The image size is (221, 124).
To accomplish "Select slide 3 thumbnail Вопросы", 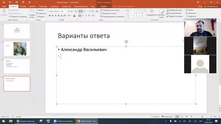I will pyautogui.click(x=17, y=66).
